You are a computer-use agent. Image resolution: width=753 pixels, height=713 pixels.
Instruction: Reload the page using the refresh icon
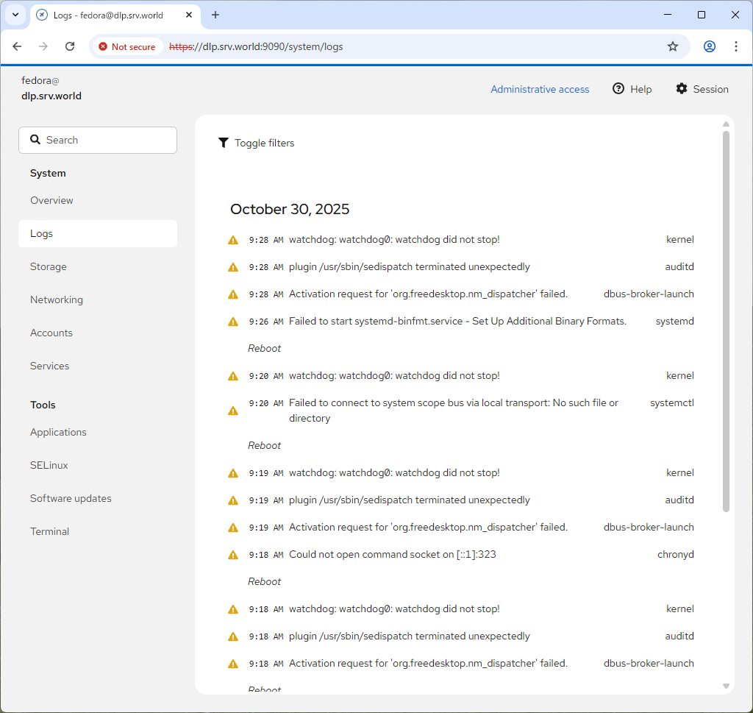(x=70, y=46)
